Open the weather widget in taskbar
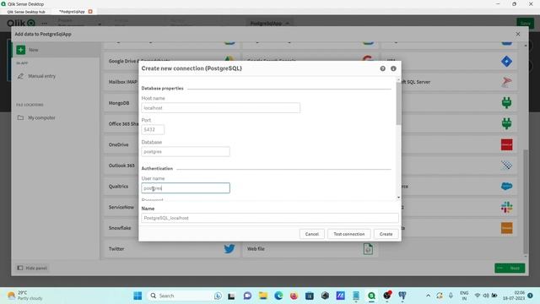 point(25,296)
